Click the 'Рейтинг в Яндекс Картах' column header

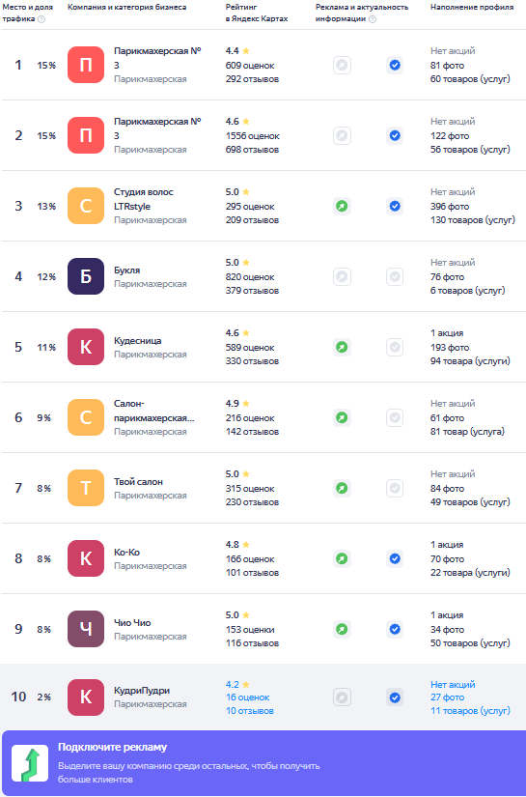click(x=257, y=14)
